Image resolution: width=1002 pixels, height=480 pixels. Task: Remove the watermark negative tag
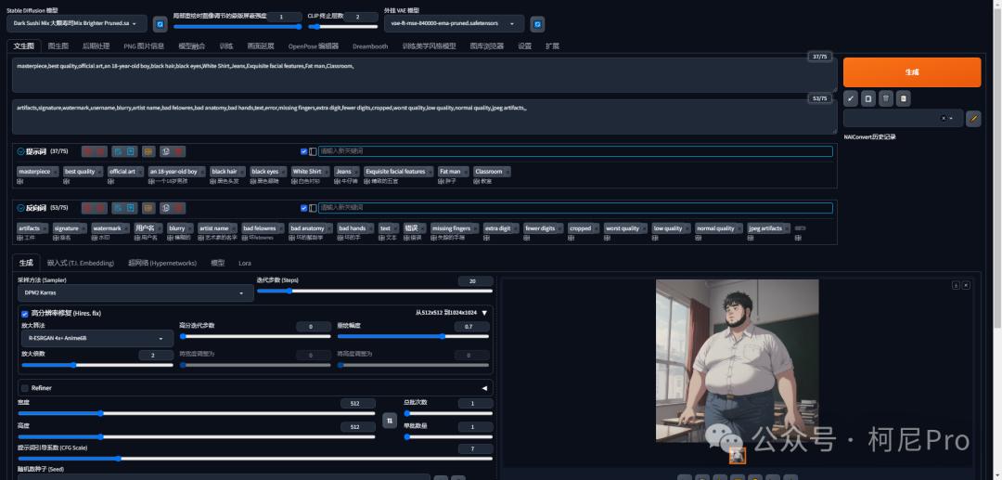click(126, 228)
